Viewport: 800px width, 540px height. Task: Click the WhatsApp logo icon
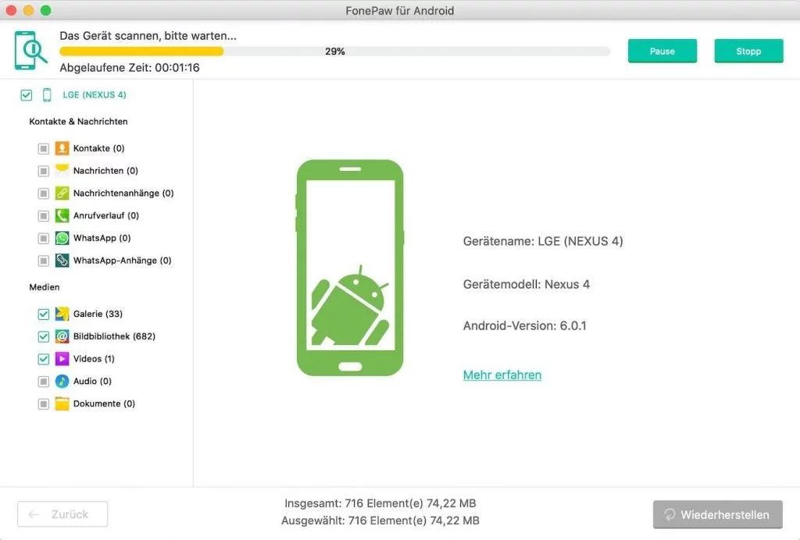(x=62, y=238)
